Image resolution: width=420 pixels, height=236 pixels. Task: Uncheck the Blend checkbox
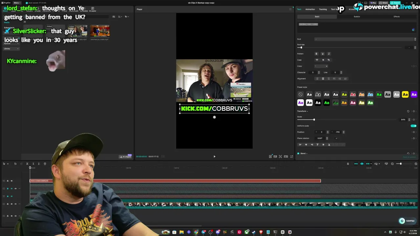click(298, 153)
